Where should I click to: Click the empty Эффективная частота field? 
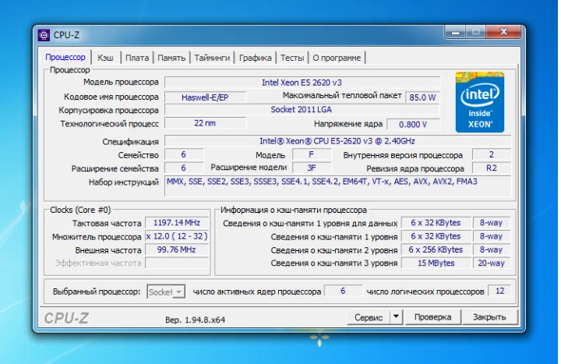(177, 263)
